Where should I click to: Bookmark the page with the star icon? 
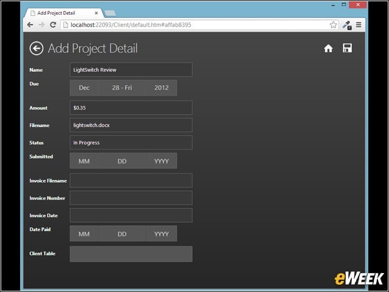click(333, 24)
